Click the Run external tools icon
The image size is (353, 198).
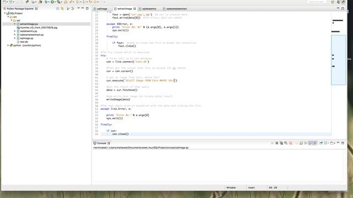(x=58, y=2)
